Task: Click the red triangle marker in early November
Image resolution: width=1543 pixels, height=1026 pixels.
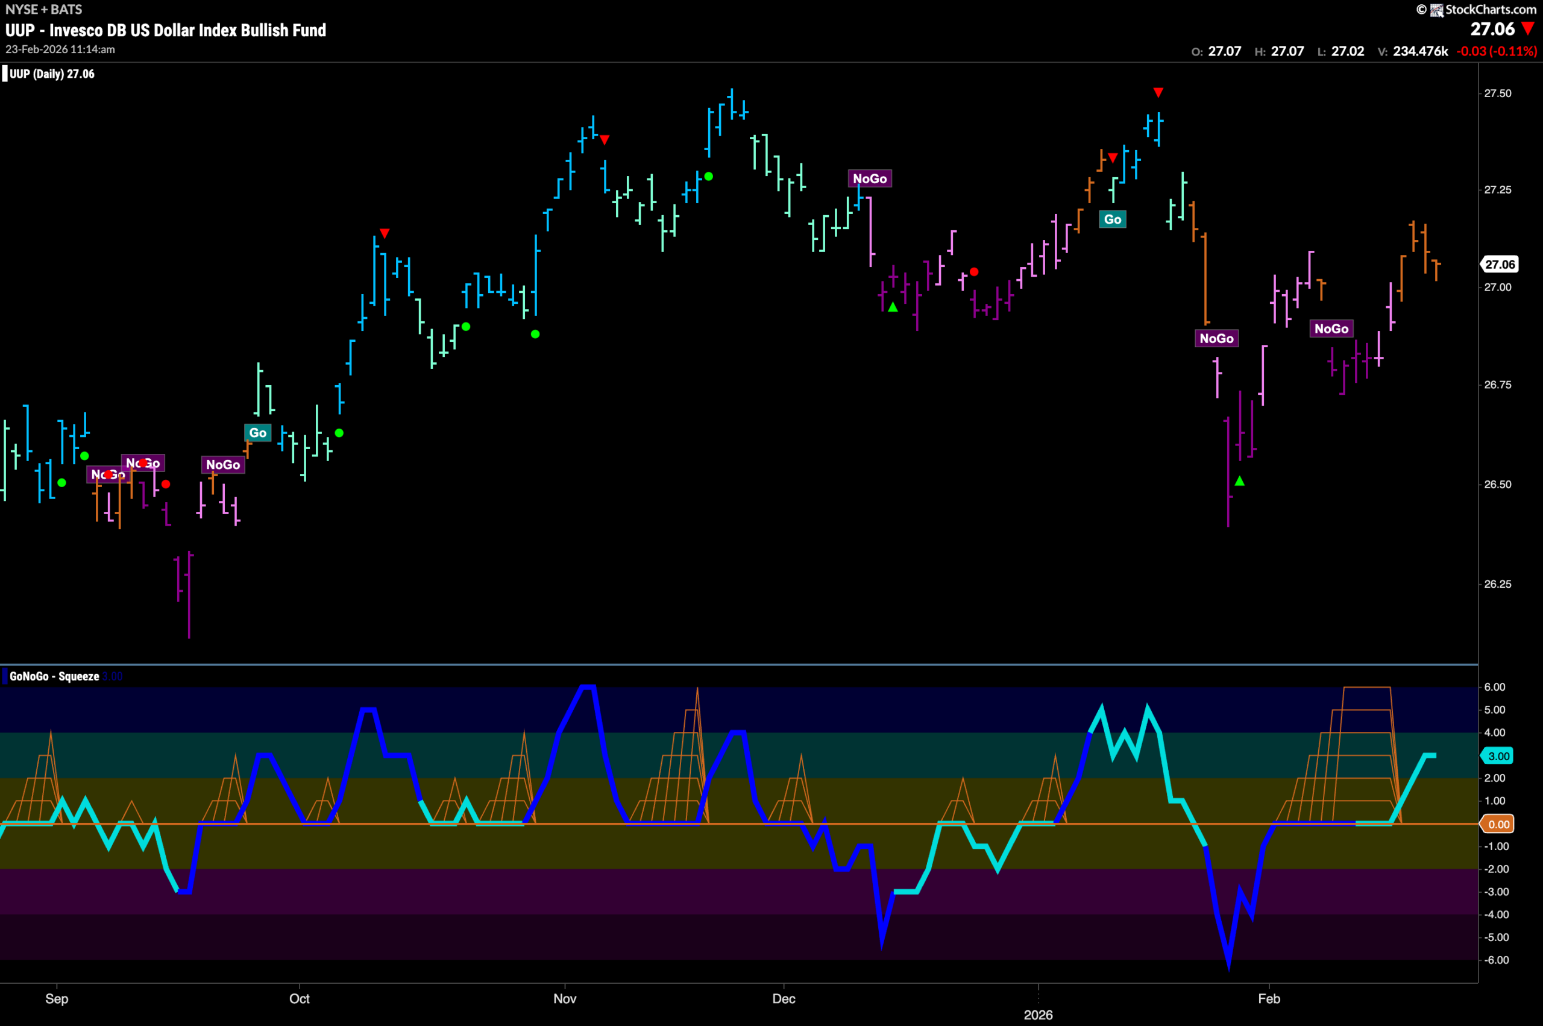Action: click(x=605, y=139)
